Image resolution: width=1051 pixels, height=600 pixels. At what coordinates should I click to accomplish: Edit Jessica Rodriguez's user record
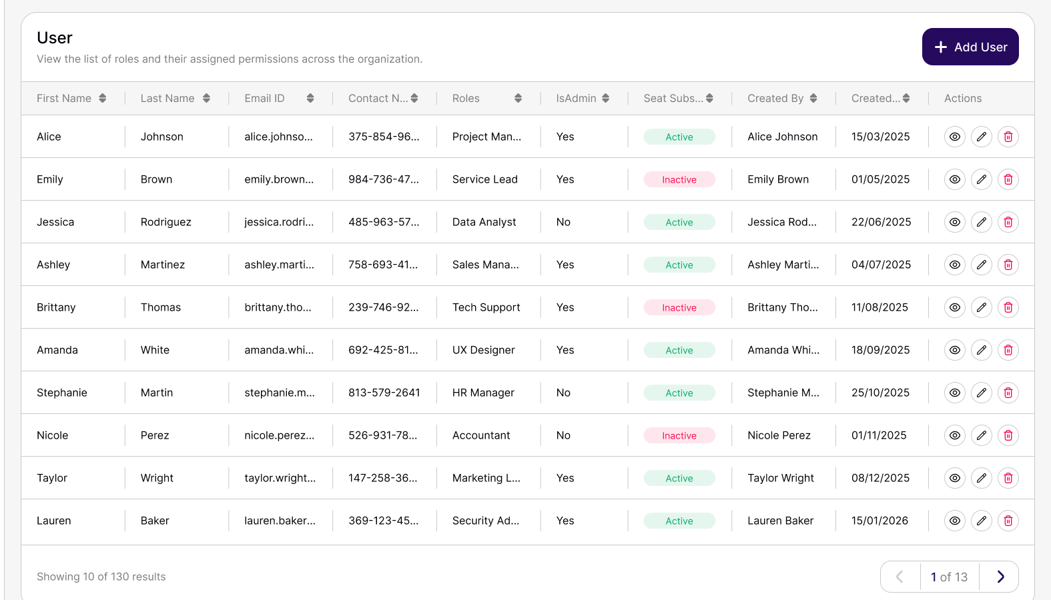982,222
